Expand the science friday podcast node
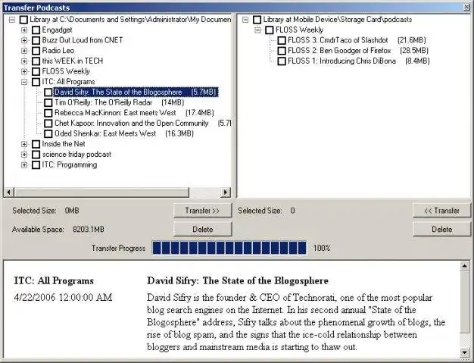 (24, 155)
